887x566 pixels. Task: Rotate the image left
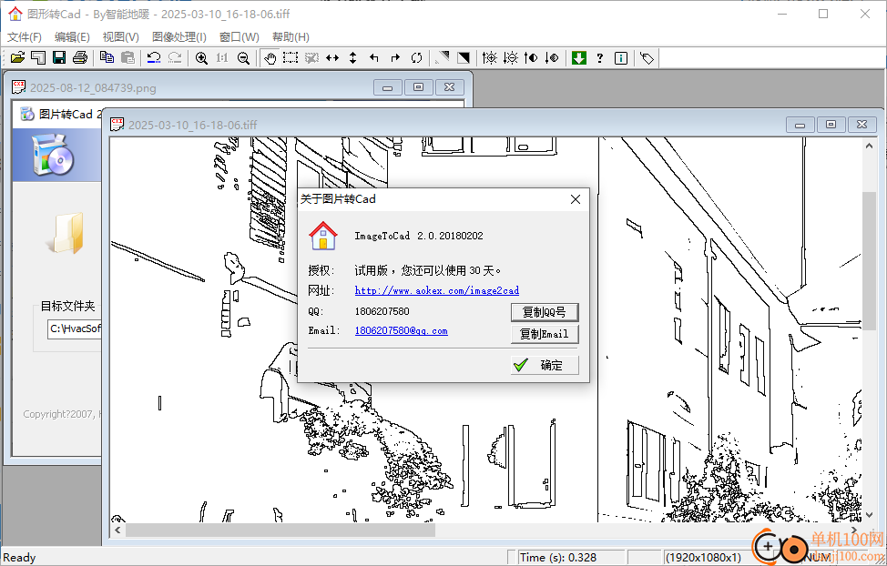(x=374, y=57)
